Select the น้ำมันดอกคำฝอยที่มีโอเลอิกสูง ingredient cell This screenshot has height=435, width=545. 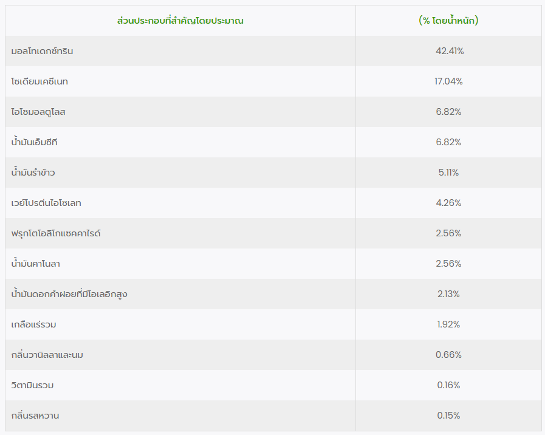(69, 294)
